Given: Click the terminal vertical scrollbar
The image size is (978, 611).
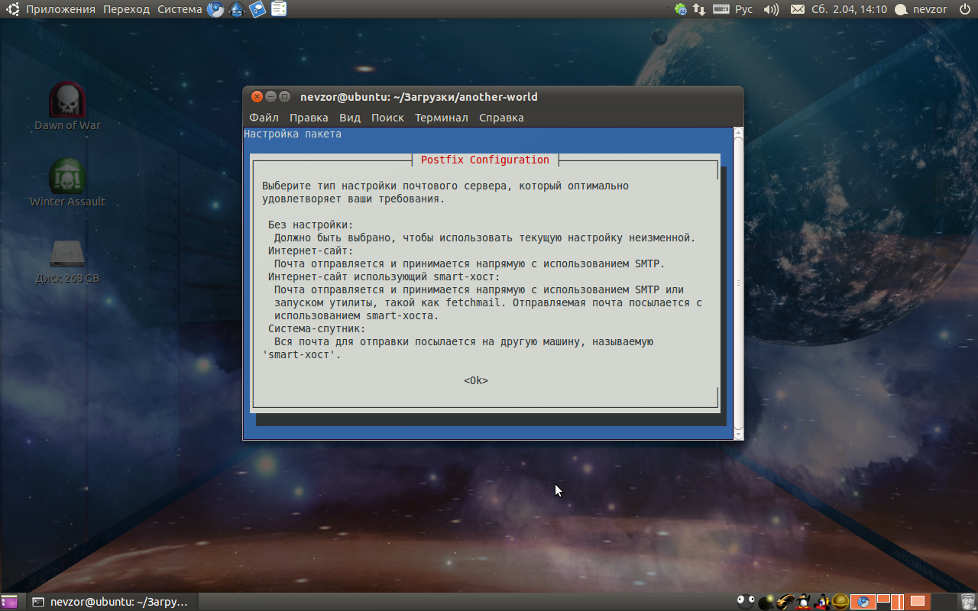Looking at the screenshot, I should pyautogui.click(x=738, y=283).
